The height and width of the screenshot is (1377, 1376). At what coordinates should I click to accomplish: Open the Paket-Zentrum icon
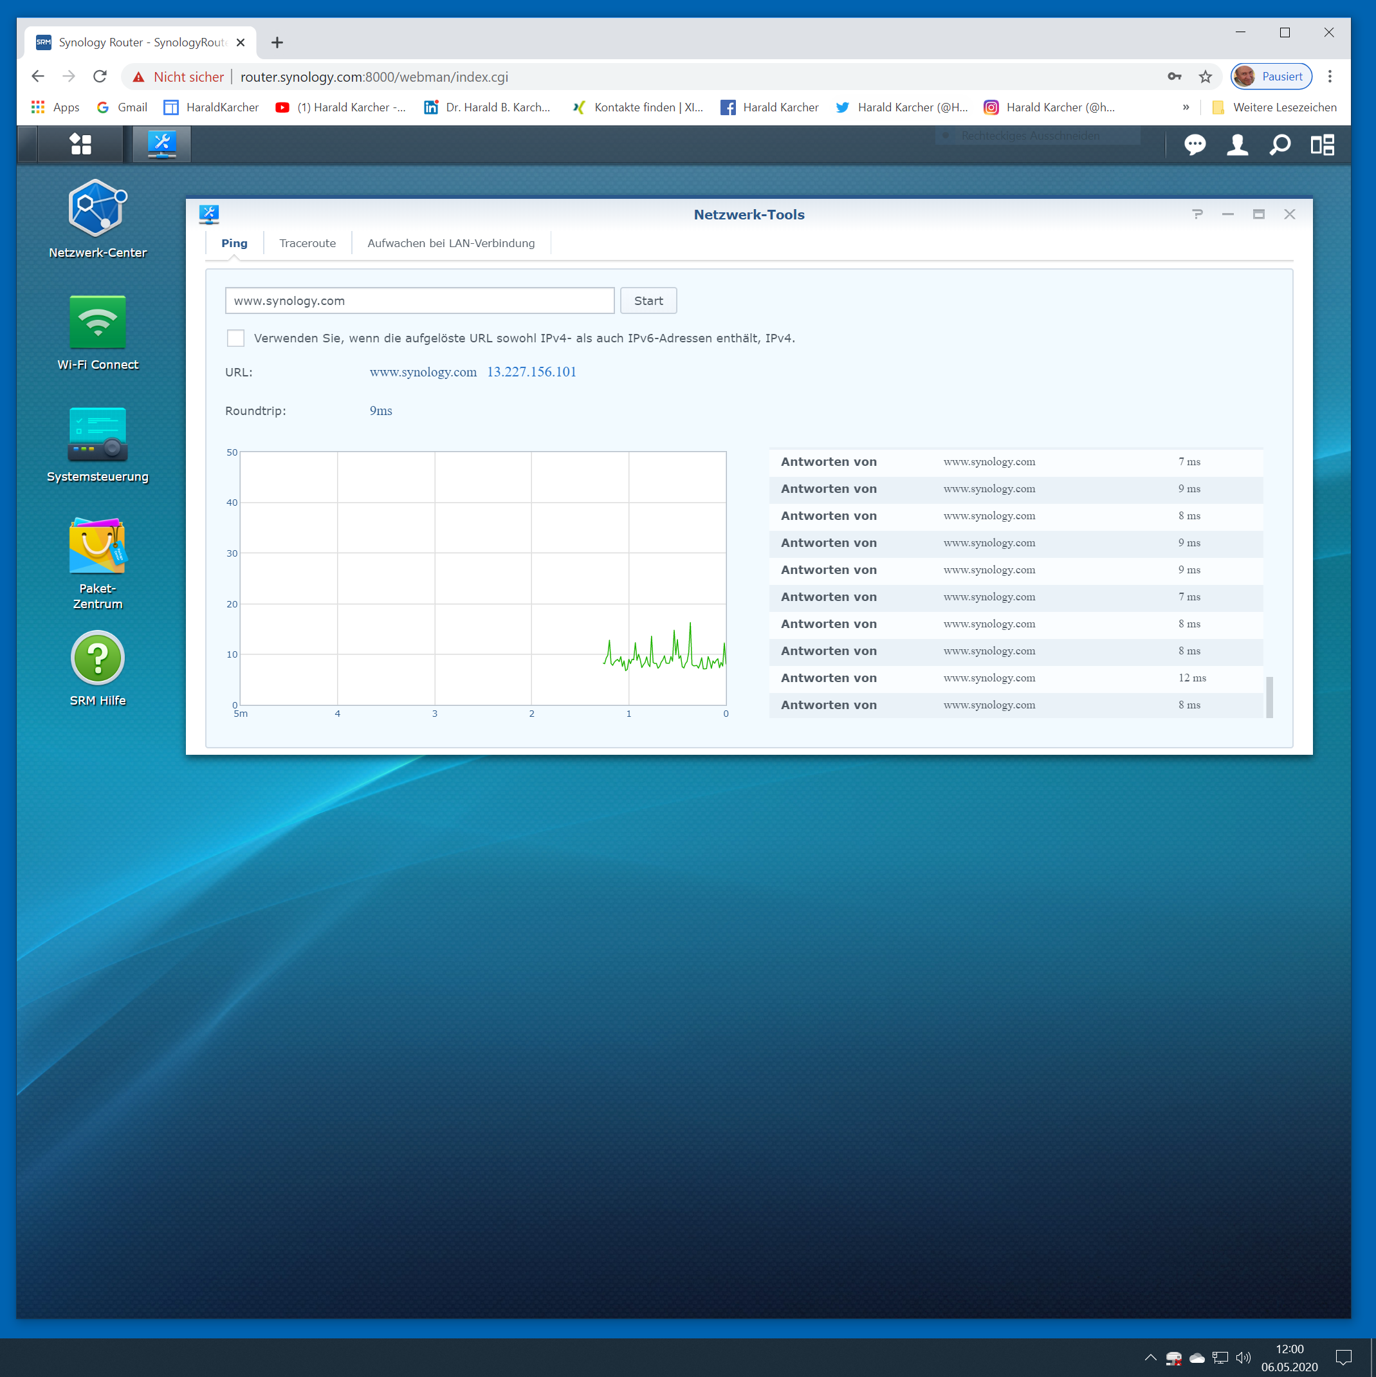tap(98, 547)
